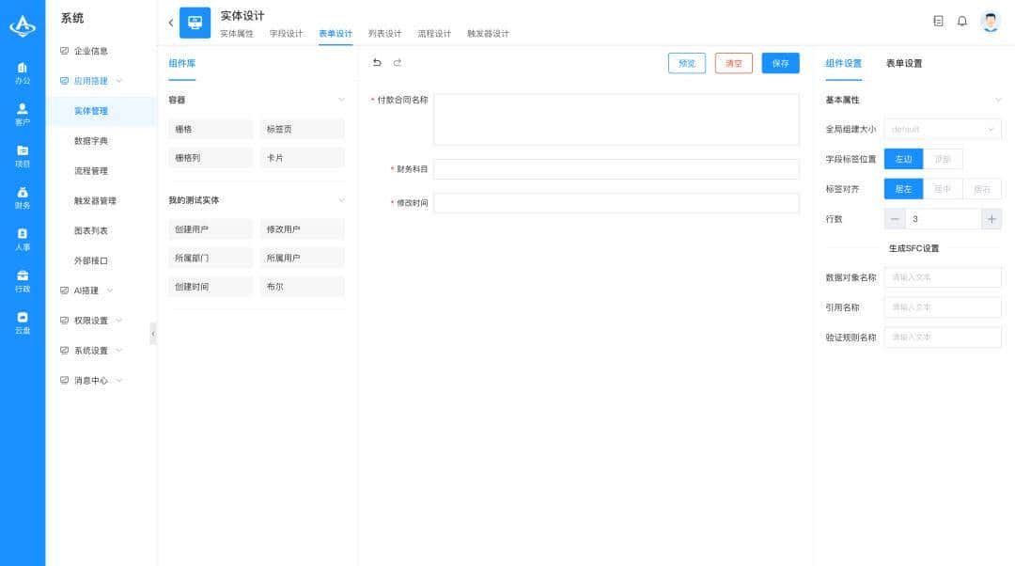Click the 数据对象名称 input field
The image size is (1015, 566).
click(942, 277)
